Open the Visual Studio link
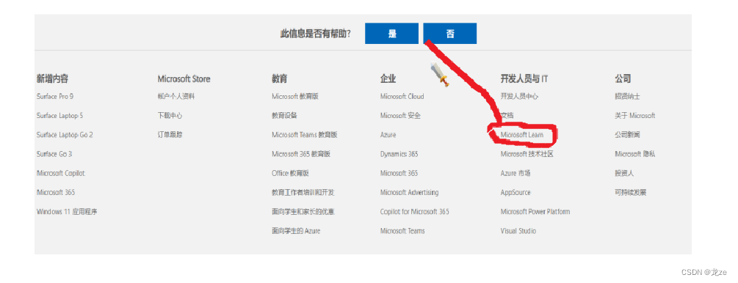The image size is (738, 283). point(518,231)
